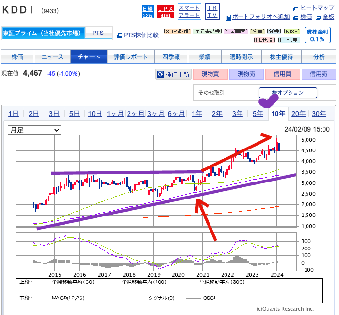Open the 株主優待 tab

[281, 57]
